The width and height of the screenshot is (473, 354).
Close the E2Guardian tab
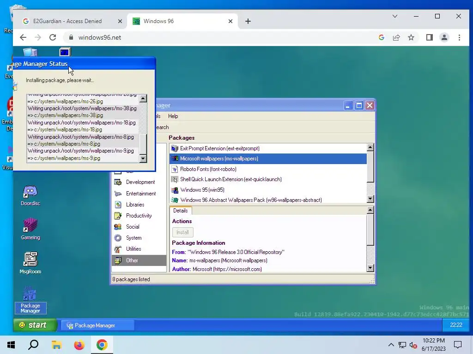120,21
